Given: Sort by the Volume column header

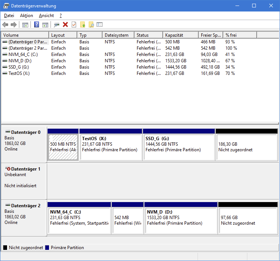Looking at the screenshot, I should pyautogui.click(x=25, y=35).
